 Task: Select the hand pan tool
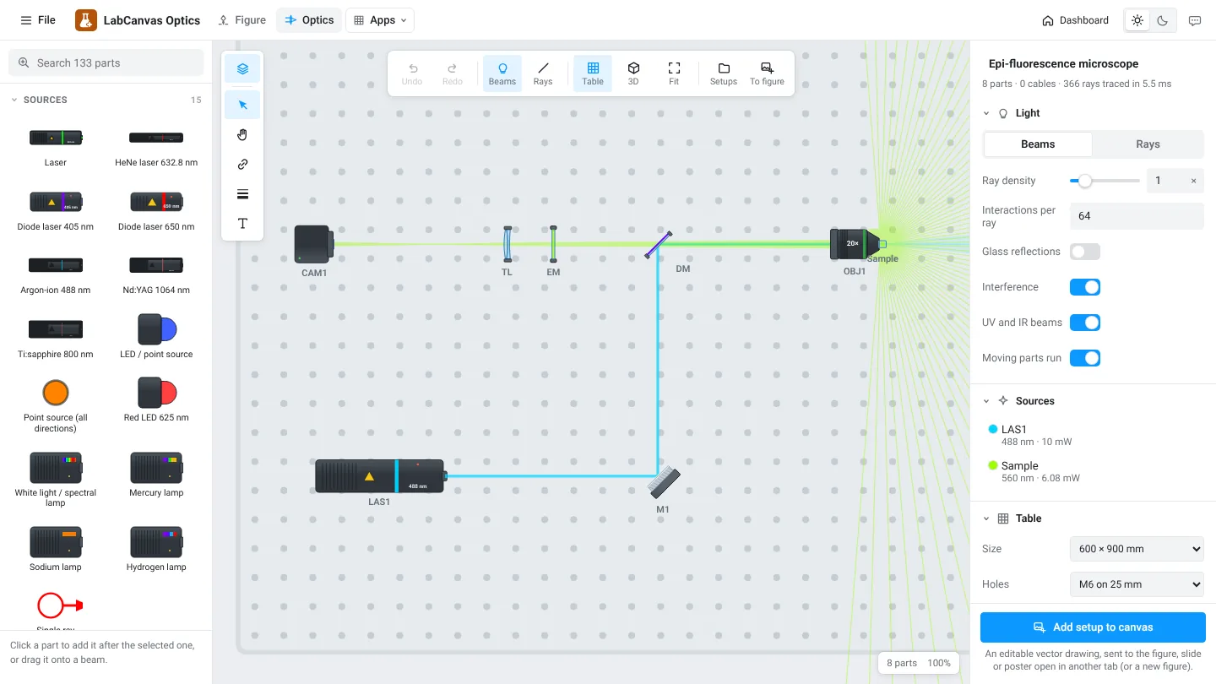242,135
